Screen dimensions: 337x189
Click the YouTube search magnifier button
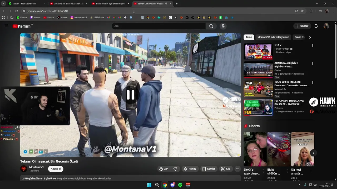(x=211, y=26)
